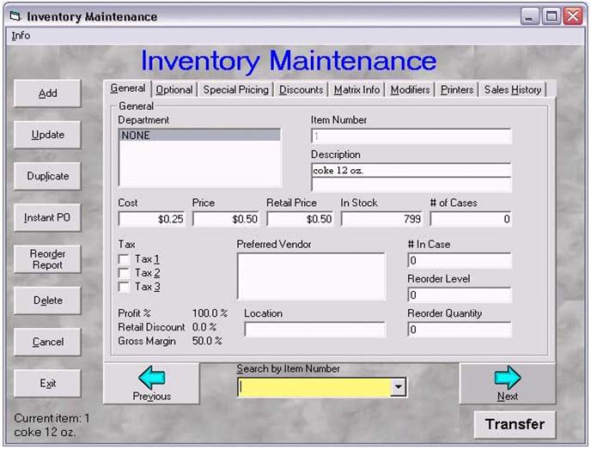The height and width of the screenshot is (449, 591).
Task: Maximize the Inventory Maintenance window
Action: coord(551,16)
